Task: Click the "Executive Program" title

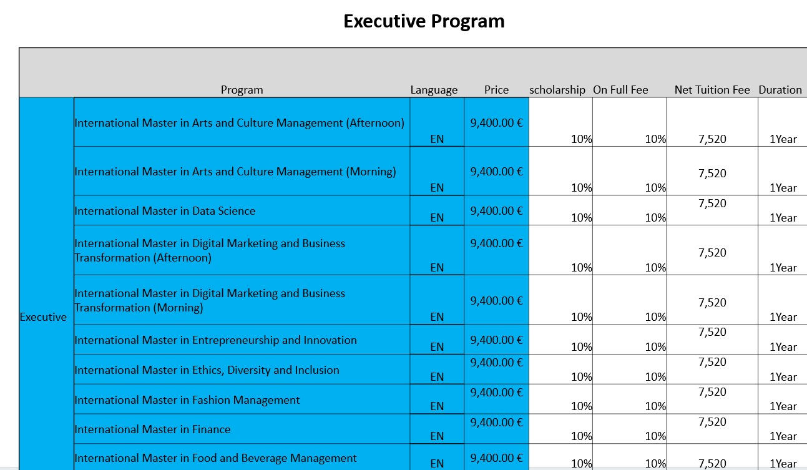Action: click(x=424, y=21)
